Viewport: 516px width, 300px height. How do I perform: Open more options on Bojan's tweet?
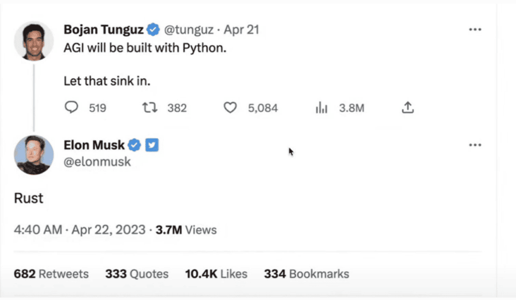[475, 30]
